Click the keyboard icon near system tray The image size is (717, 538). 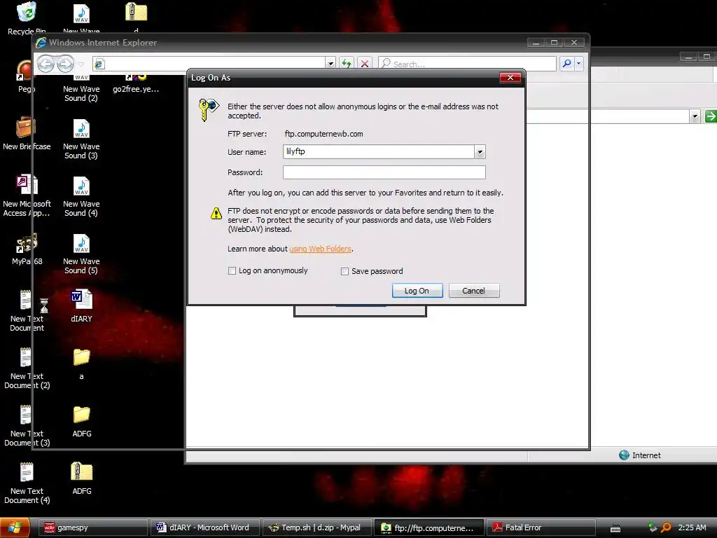pyautogui.click(x=615, y=528)
